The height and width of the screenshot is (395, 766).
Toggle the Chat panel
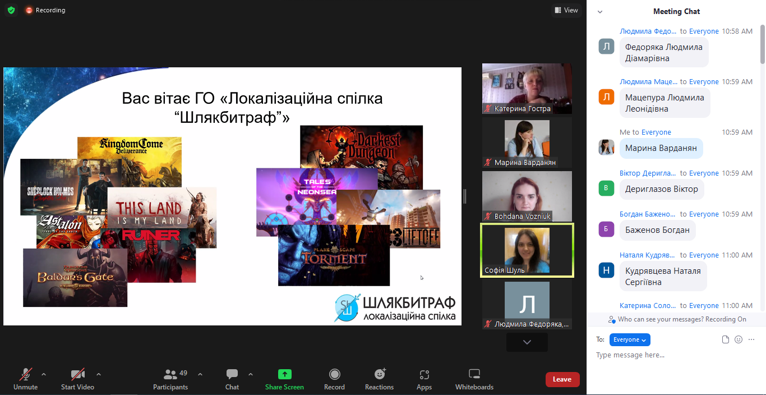click(232, 374)
